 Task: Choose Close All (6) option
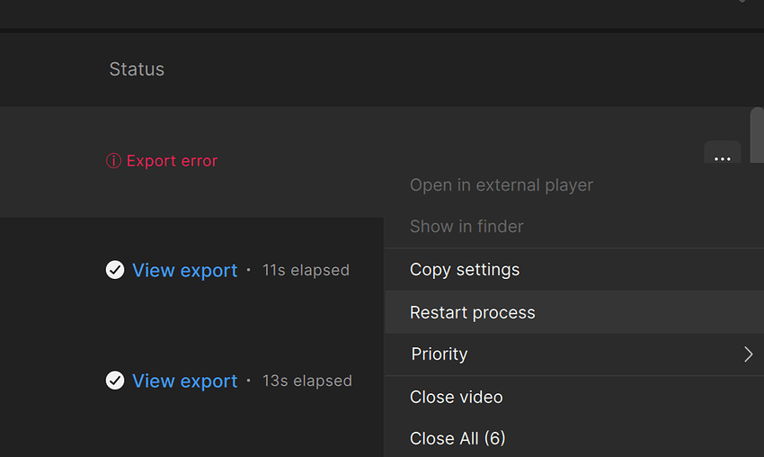click(x=458, y=438)
